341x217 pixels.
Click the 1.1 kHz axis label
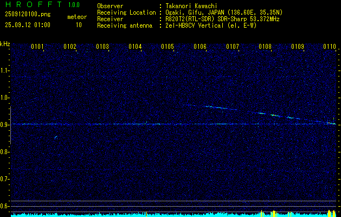[5, 71]
